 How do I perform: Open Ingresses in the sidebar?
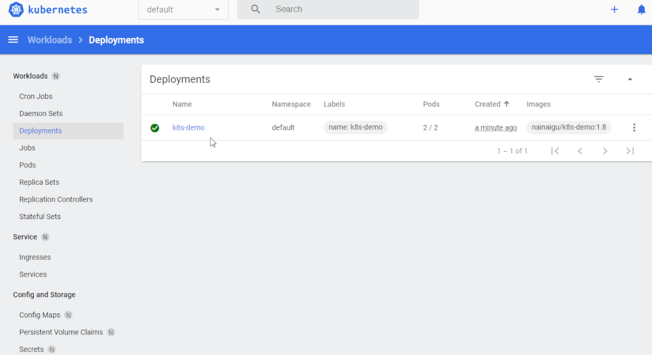click(35, 257)
